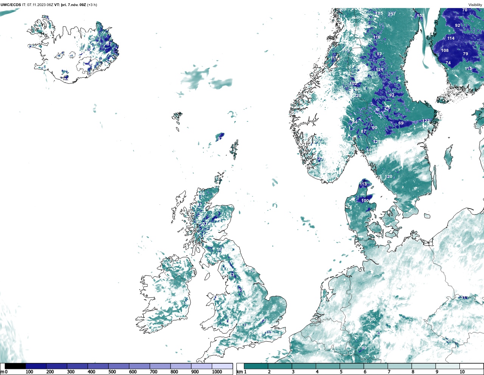
Task: Click the '114' value over Finland
Action: (451, 38)
